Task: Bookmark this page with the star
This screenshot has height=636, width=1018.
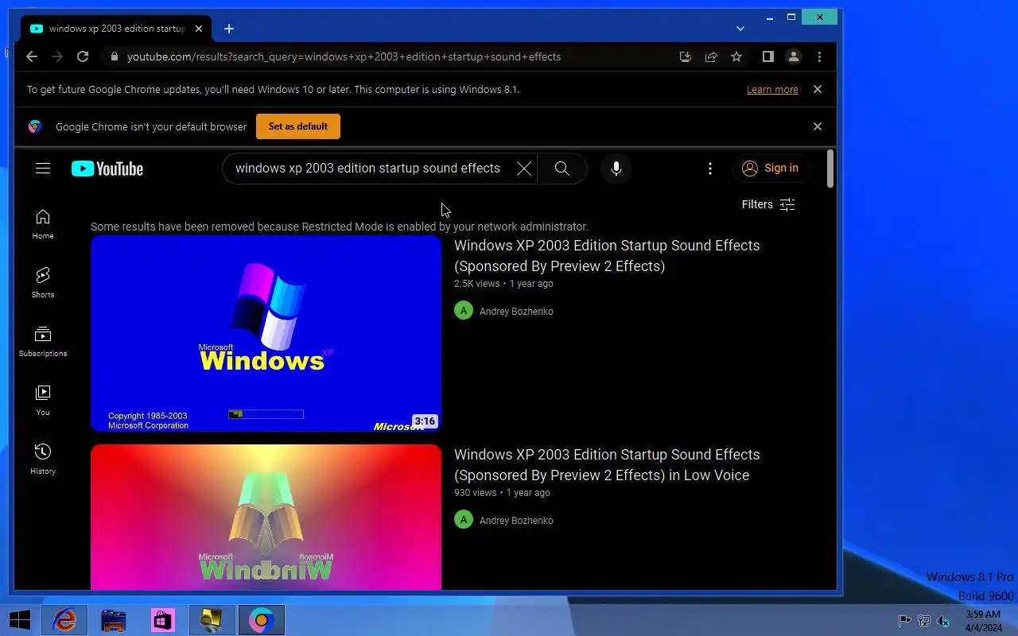Action: (x=736, y=56)
